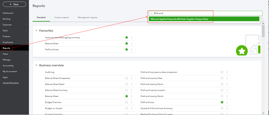Expand the Taxes sidebar menu arrow
The height and width of the screenshot is (115, 269).
[26, 54]
